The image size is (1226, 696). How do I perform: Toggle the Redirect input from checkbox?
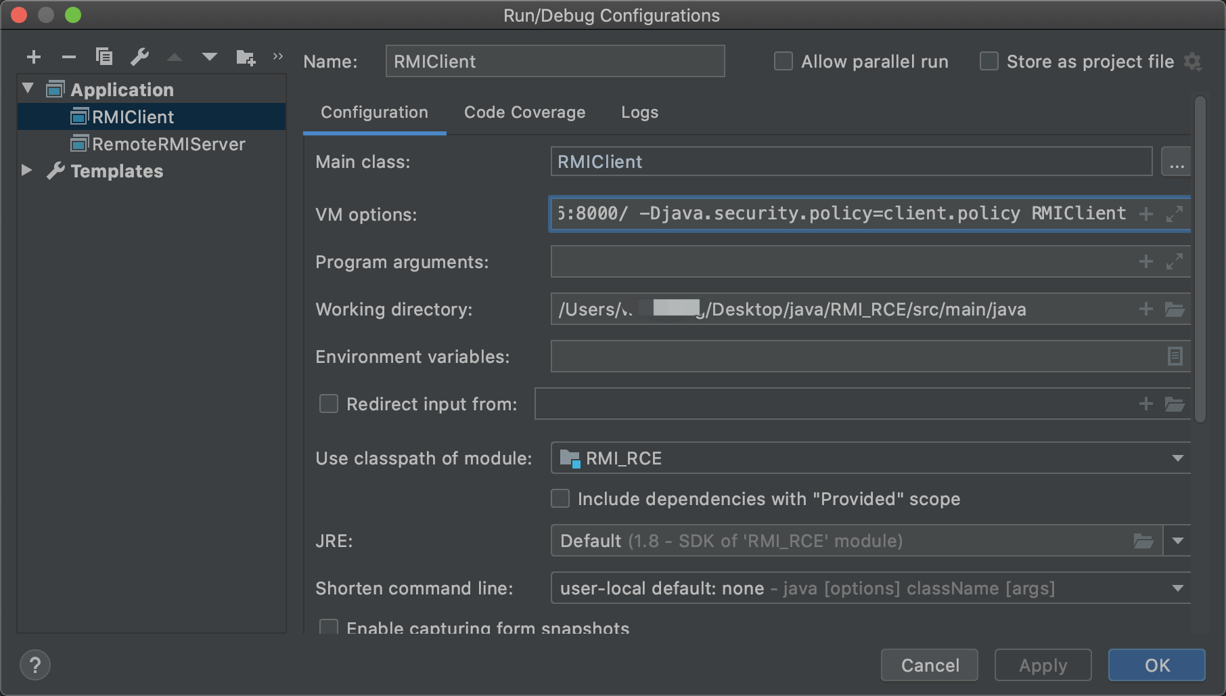(x=329, y=404)
